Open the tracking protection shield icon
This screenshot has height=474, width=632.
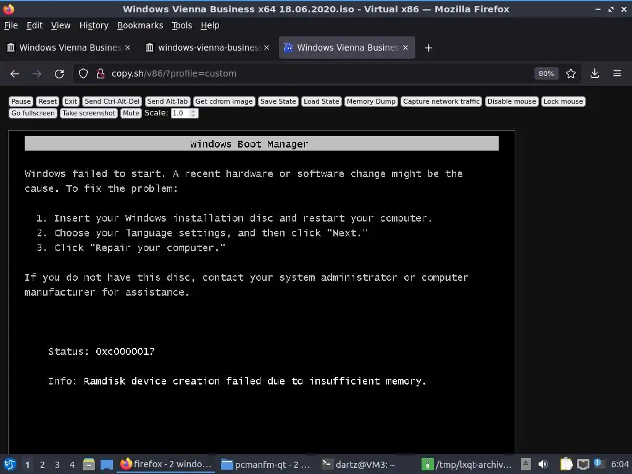[x=83, y=73]
